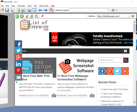This screenshot has height=112, width=137.
Task: Share via Twitter sidebar icon
Action: click(x=18, y=51)
